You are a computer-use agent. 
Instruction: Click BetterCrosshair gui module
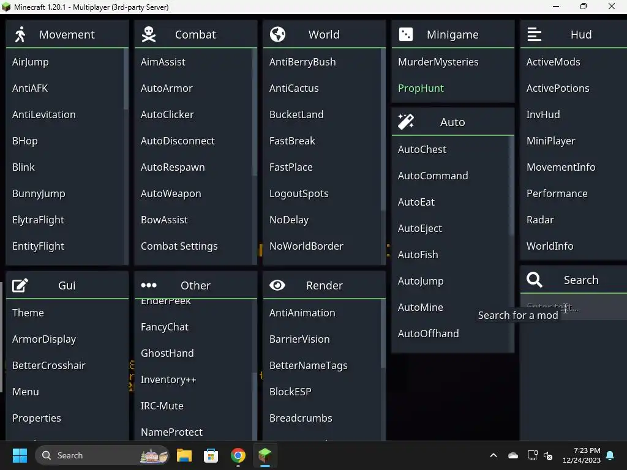(x=67, y=365)
